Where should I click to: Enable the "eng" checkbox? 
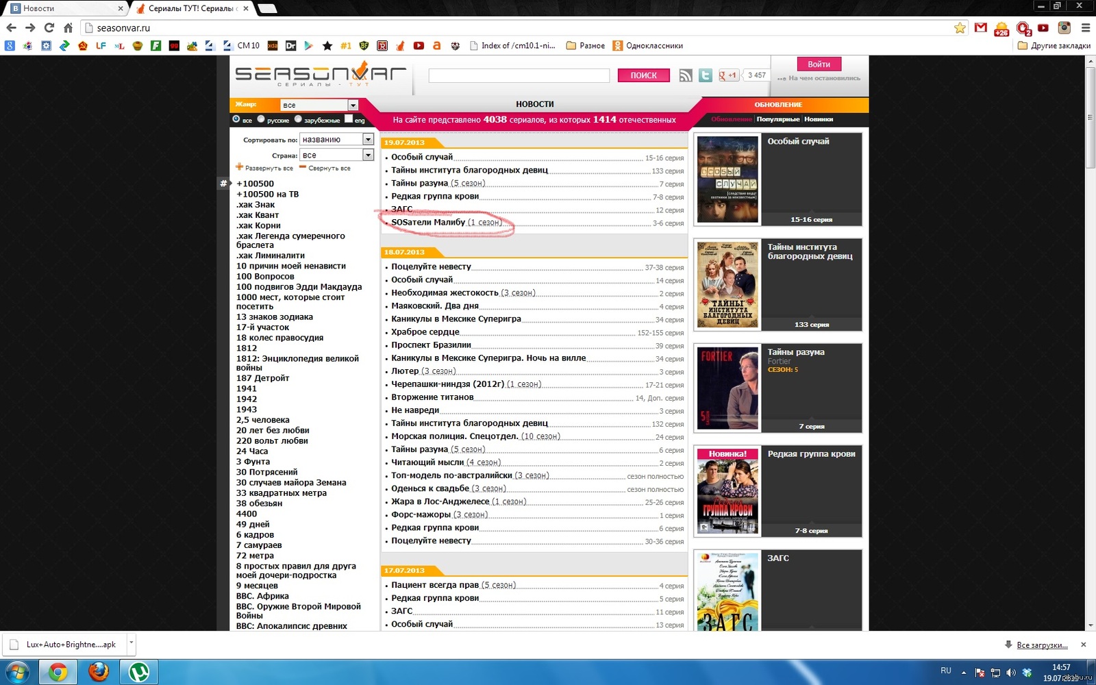tap(349, 119)
